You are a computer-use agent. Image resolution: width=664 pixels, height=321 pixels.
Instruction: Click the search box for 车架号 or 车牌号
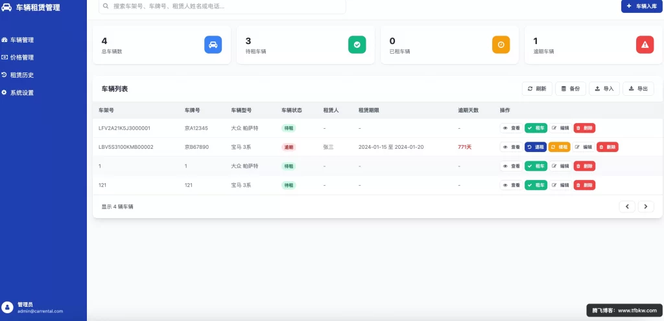(222, 6)
